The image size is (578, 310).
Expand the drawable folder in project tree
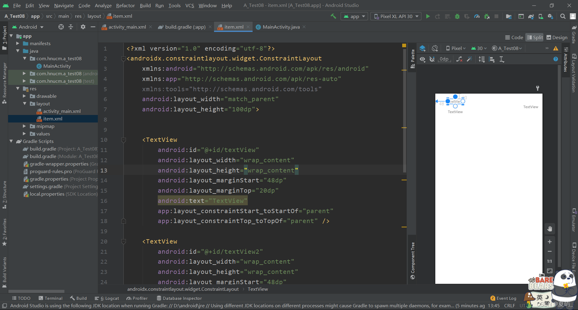click(24, 96)
